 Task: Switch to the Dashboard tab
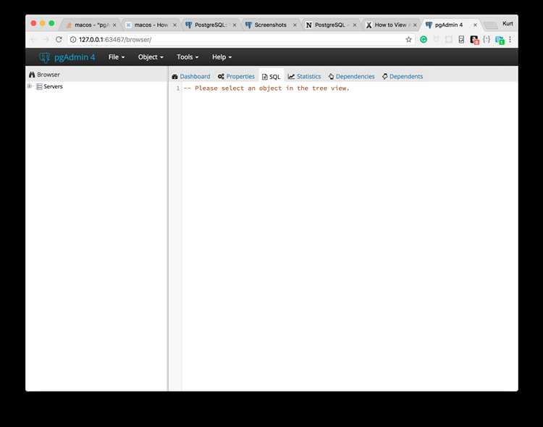click(x=191, y=76)
